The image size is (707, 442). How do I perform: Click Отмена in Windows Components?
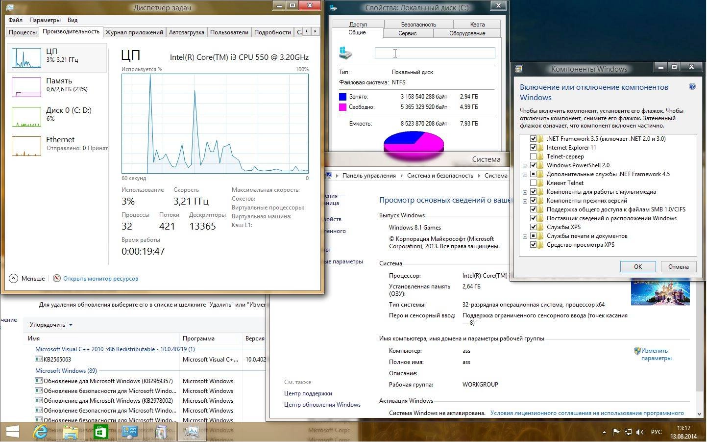(x=679, y=266)
